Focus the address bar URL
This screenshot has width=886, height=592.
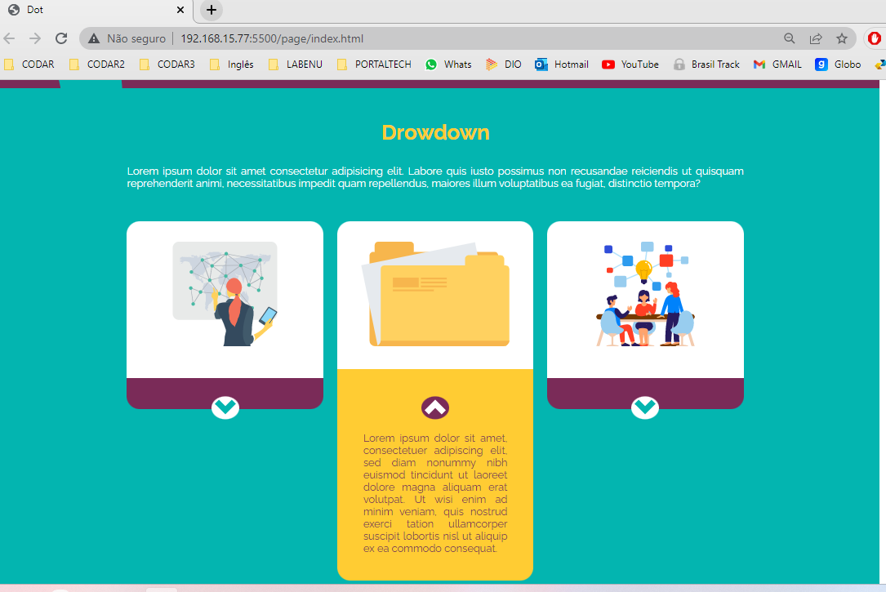coord(272,38)
